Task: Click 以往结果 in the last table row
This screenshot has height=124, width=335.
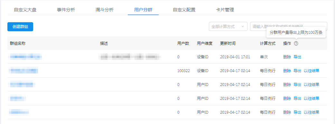Action: pyautogui.click(x=312, y=112)
